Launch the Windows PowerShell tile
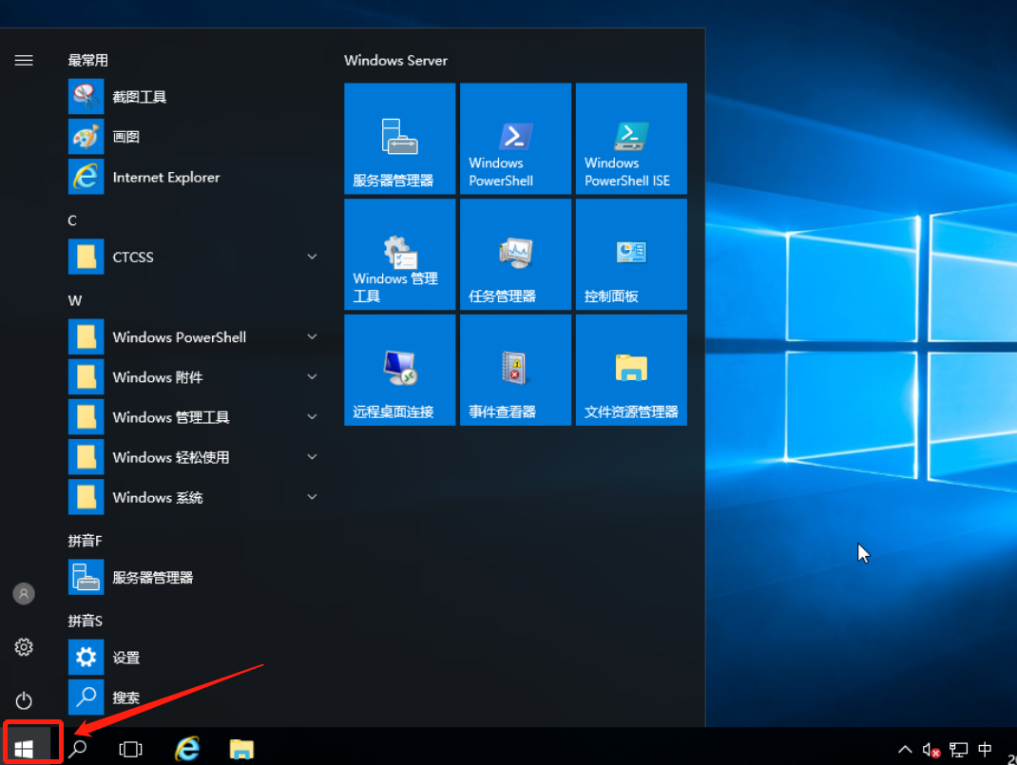This screenshot has width=1017, height=765. (515, 139)
